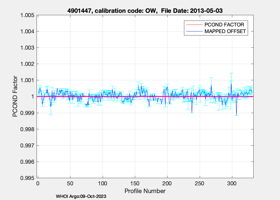The height and width of the screenshot is (200, 280).
Task: Click the lowest blue dip just past profile 300
Action: click(237, 115)
